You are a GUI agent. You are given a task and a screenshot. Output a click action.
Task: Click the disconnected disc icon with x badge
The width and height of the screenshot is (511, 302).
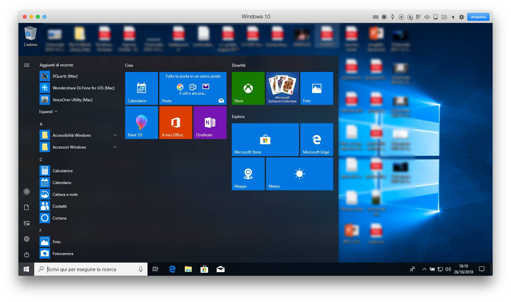[410, 17]
